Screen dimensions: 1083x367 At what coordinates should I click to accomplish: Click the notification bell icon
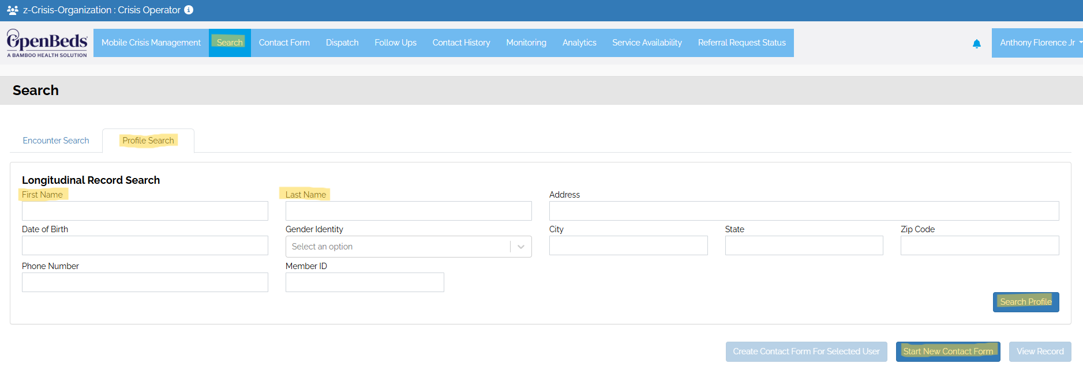(976, 44)
